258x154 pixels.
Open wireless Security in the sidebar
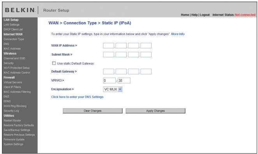[9, 63]
